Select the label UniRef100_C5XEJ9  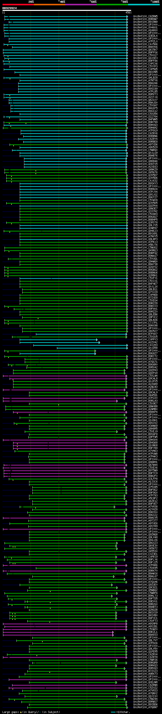pos(145,432)
